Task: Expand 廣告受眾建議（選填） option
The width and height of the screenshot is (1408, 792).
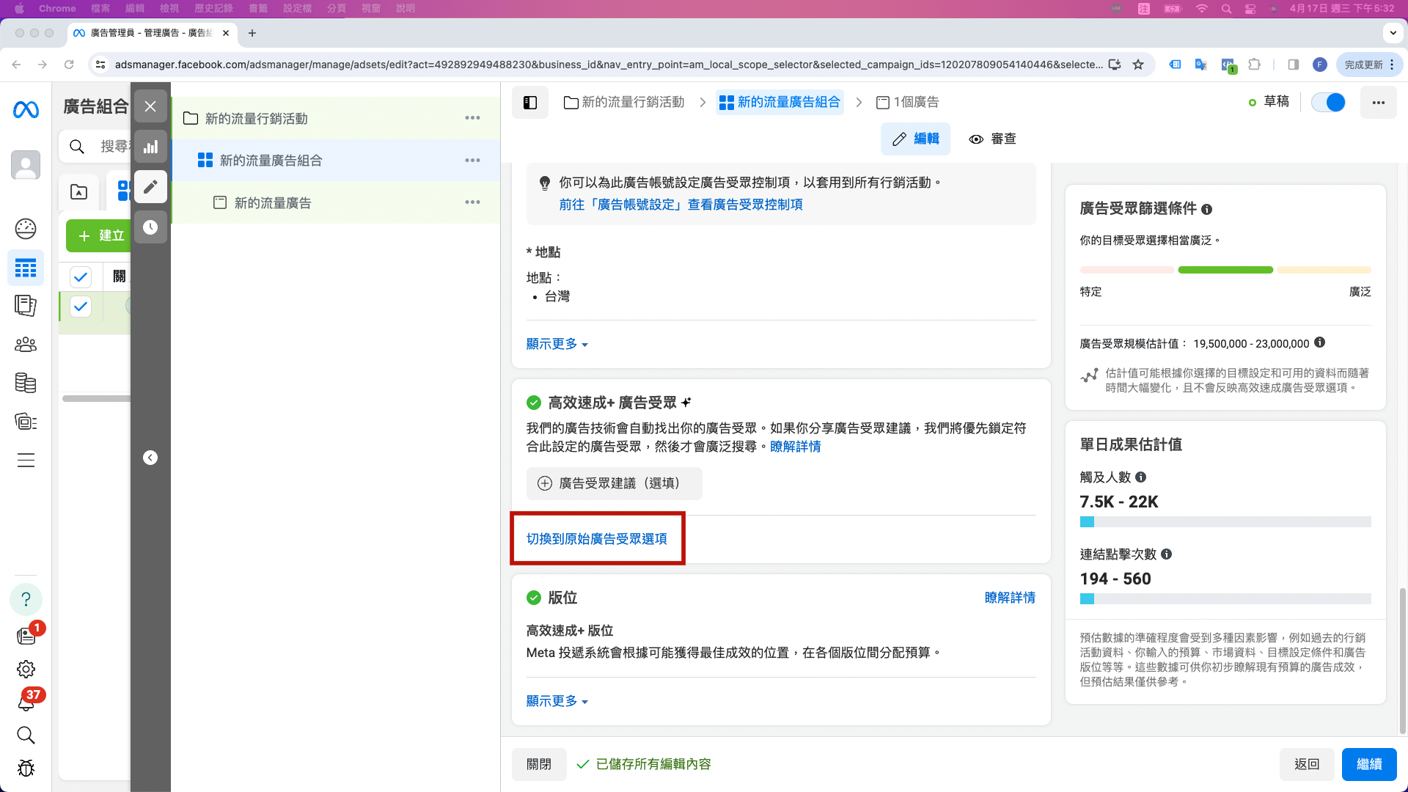Action: pos(615,483)
